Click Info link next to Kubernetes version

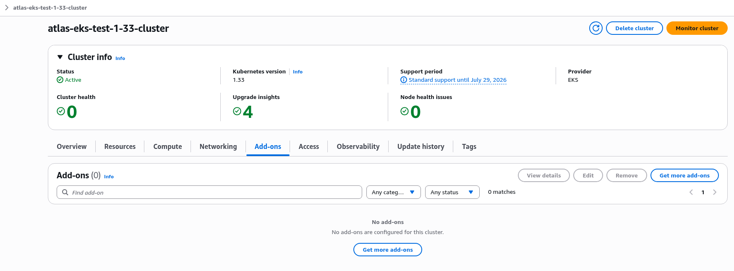point(298,72)
